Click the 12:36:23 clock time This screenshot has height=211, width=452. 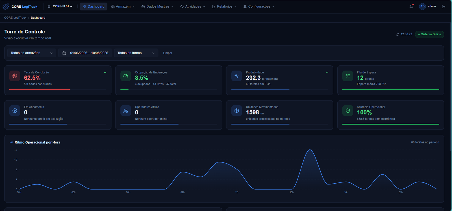(x=406, y=34)
